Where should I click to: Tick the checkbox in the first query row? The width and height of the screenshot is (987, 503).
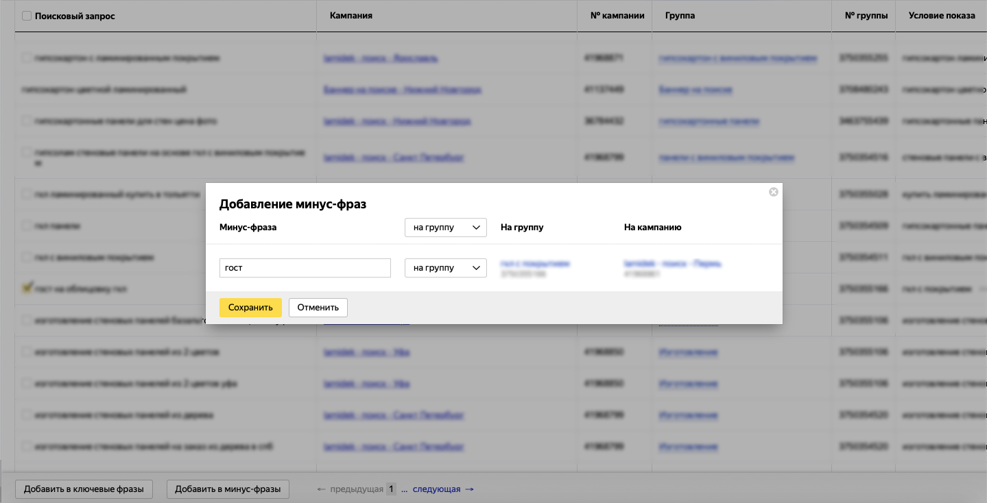point(27,58)
